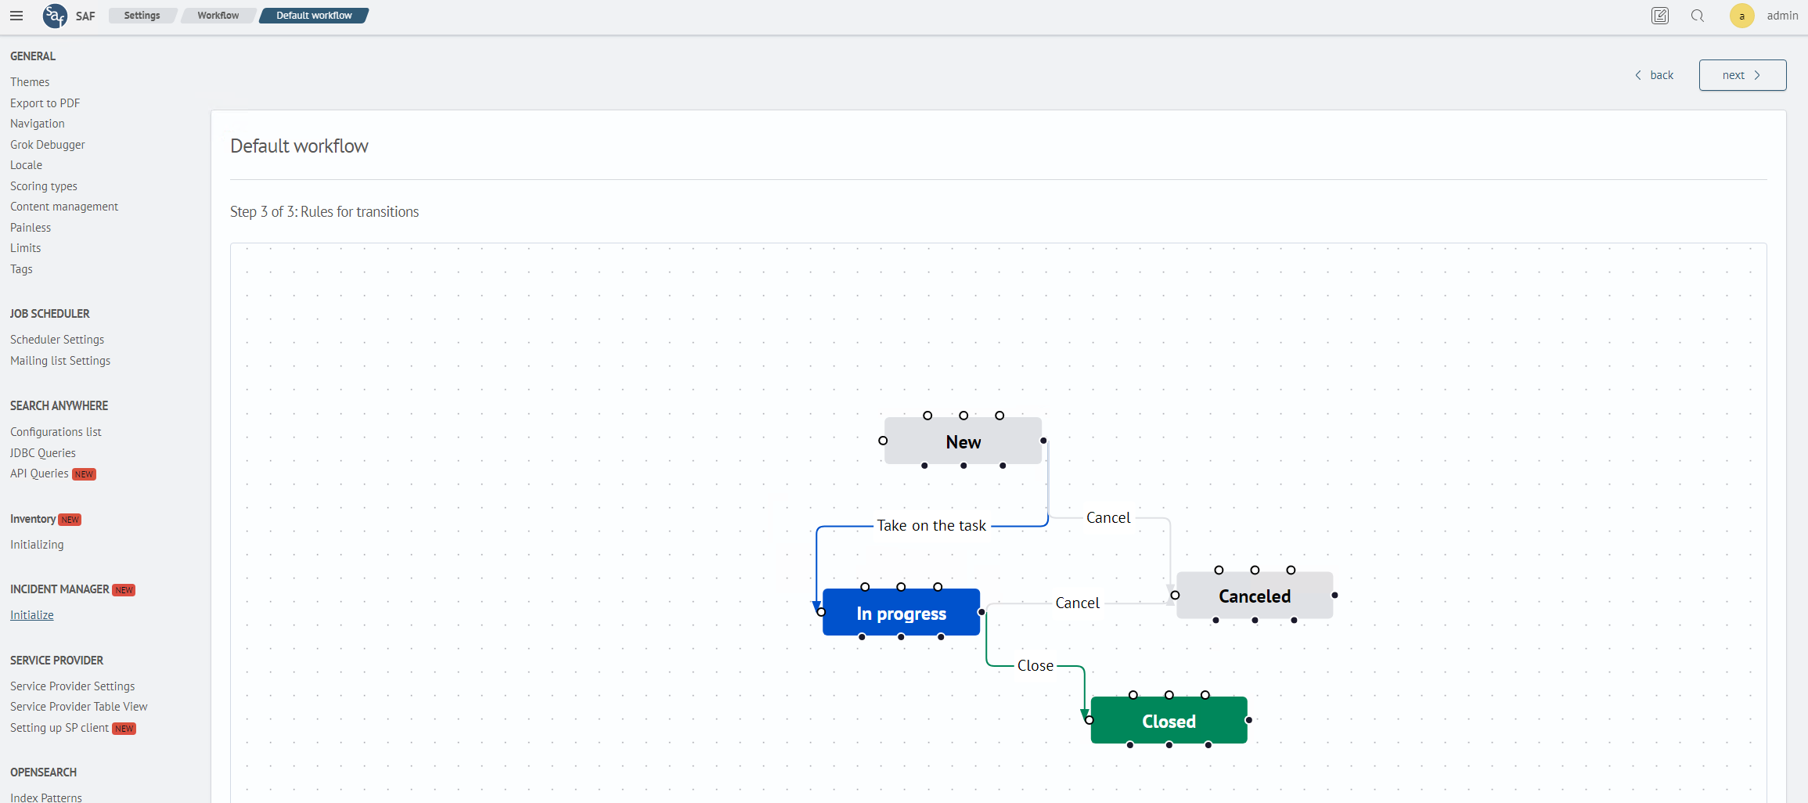This screenshot has height=803, width=1808.
Task: Click the Settings breadcrumb
Action: point(142,16)
